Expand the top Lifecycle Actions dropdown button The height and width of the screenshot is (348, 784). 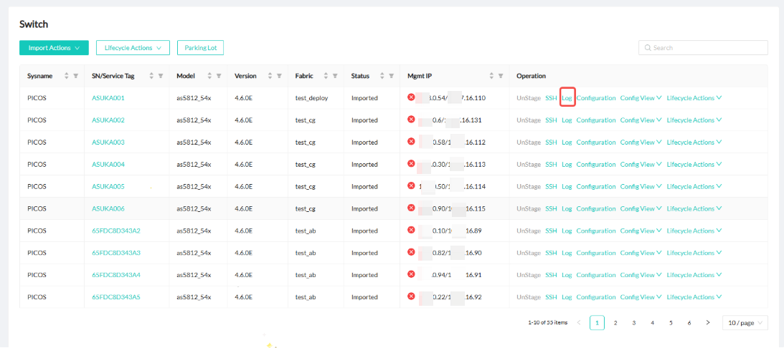point(133,48)
